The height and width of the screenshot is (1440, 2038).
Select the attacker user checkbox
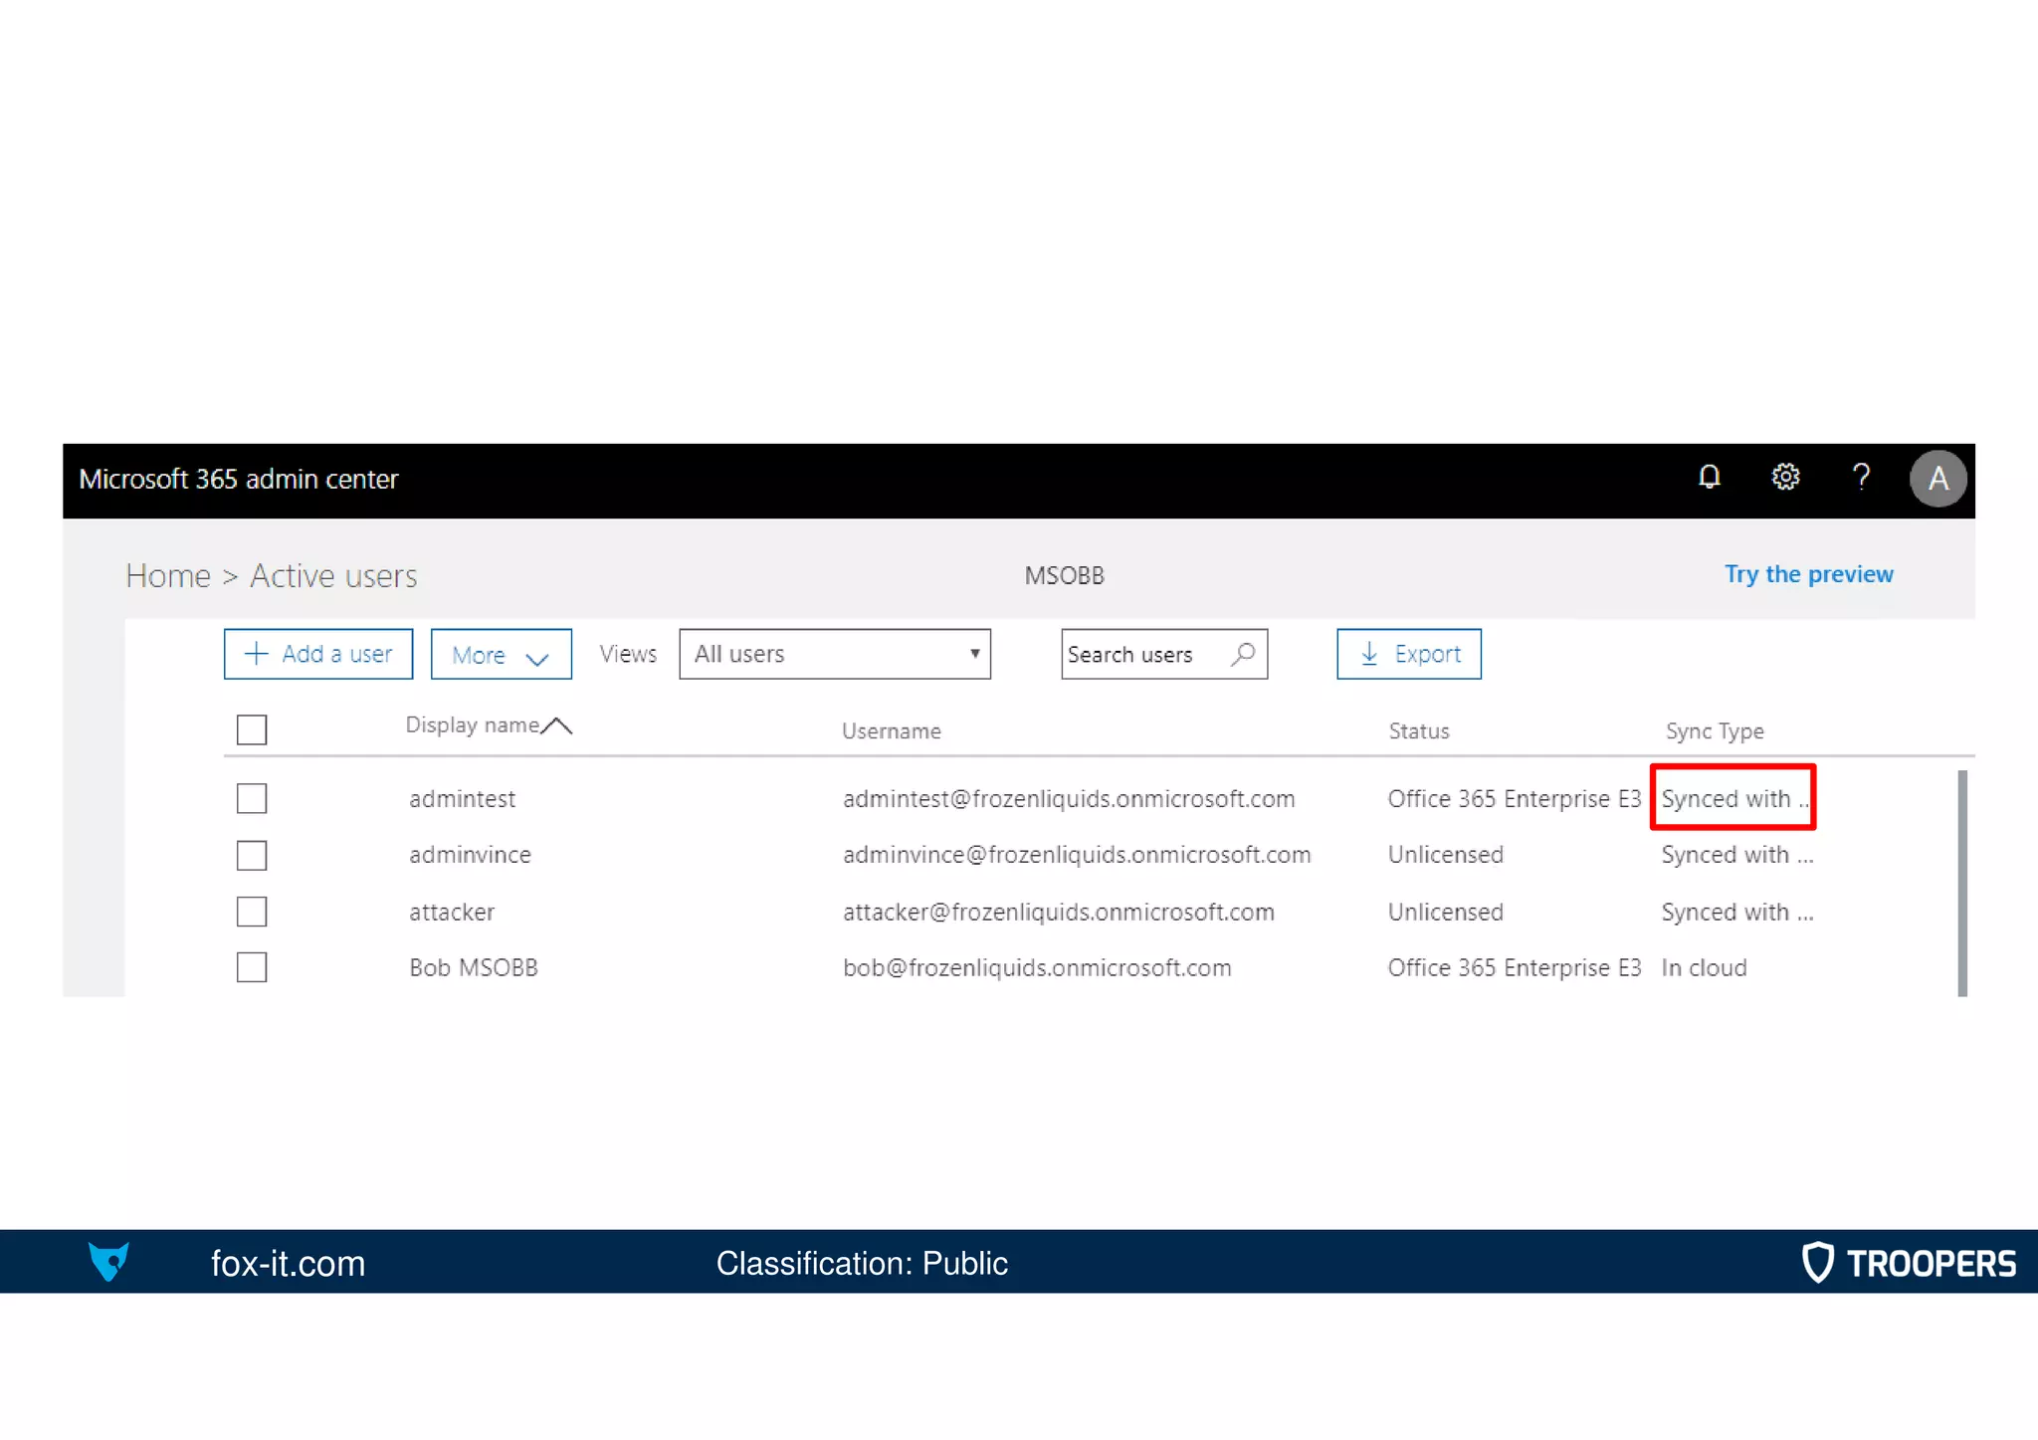pos(252,912)
